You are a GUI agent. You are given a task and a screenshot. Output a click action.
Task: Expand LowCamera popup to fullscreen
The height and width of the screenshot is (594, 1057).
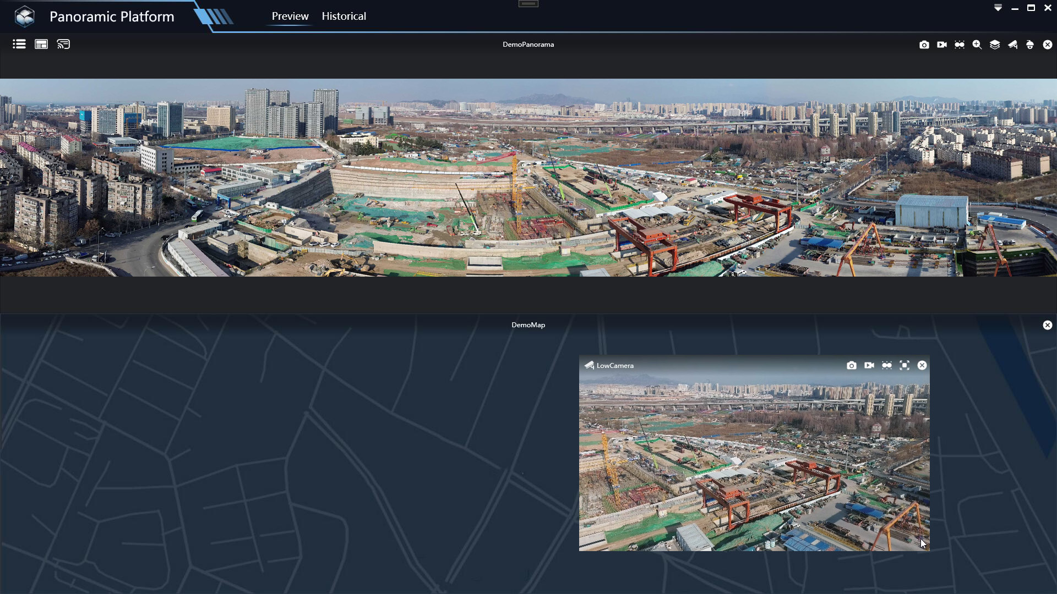905,365
